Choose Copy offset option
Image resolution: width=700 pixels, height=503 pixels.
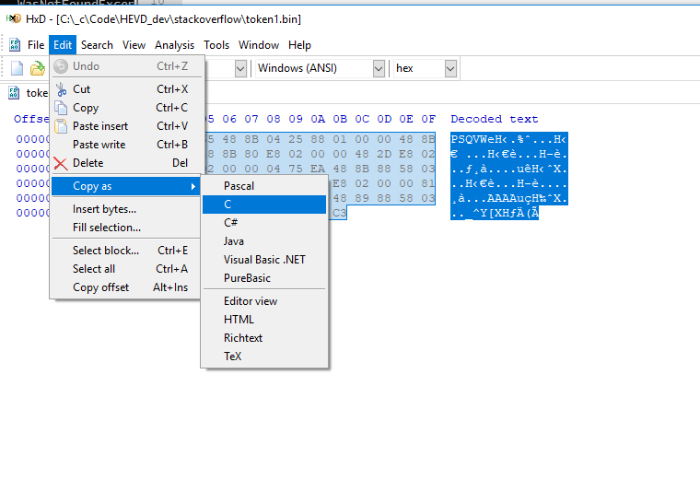pos(127,287)
